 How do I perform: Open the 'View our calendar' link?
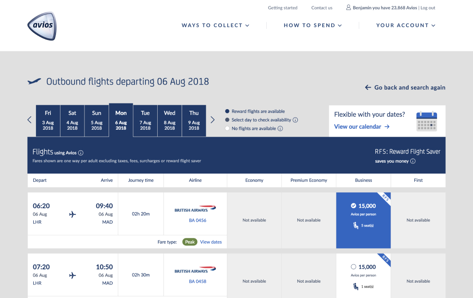pyautogui.click(x=362, y=127)
